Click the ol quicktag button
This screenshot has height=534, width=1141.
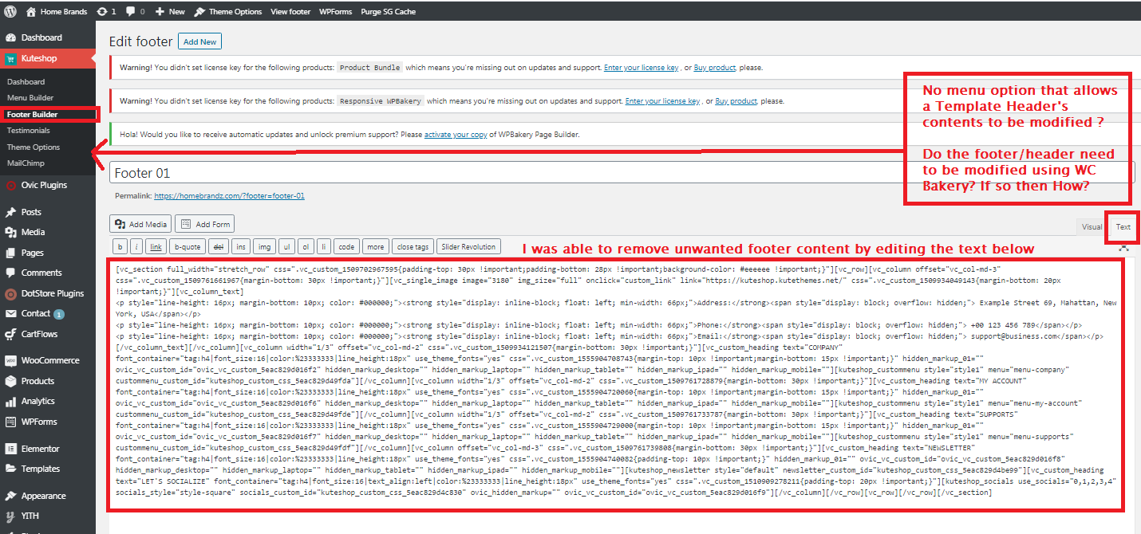(x=306, y=247)
